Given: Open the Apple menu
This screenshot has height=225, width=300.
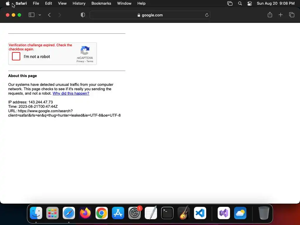Looking at the screenshot, I should pos(8,4).
